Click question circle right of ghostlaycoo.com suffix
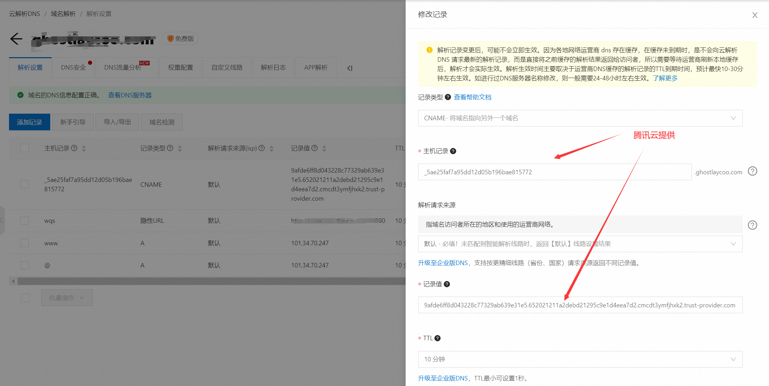Viewport: 769px width, 386px height. 752,171
